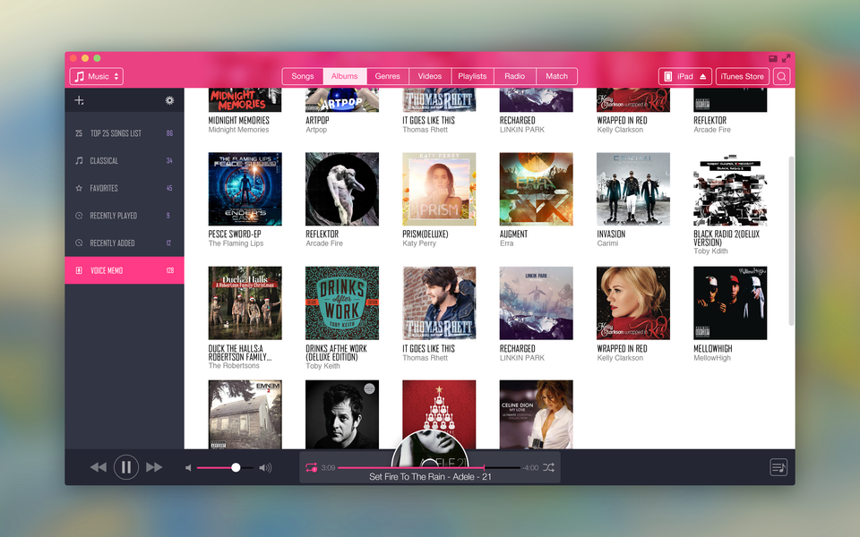Image resolution: width=860 pixels, height=537 pixels.
Task: Open the up next queue list icon
Action: tap(778, 467)
